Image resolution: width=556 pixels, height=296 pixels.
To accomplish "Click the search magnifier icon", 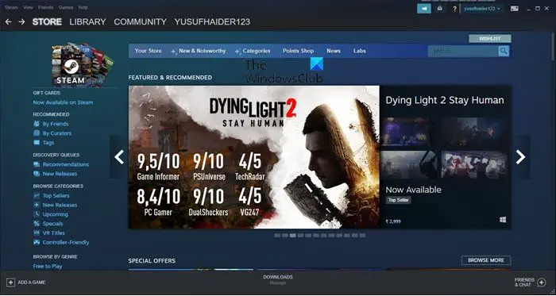I will pyautogui.click(x=504, y=51).
